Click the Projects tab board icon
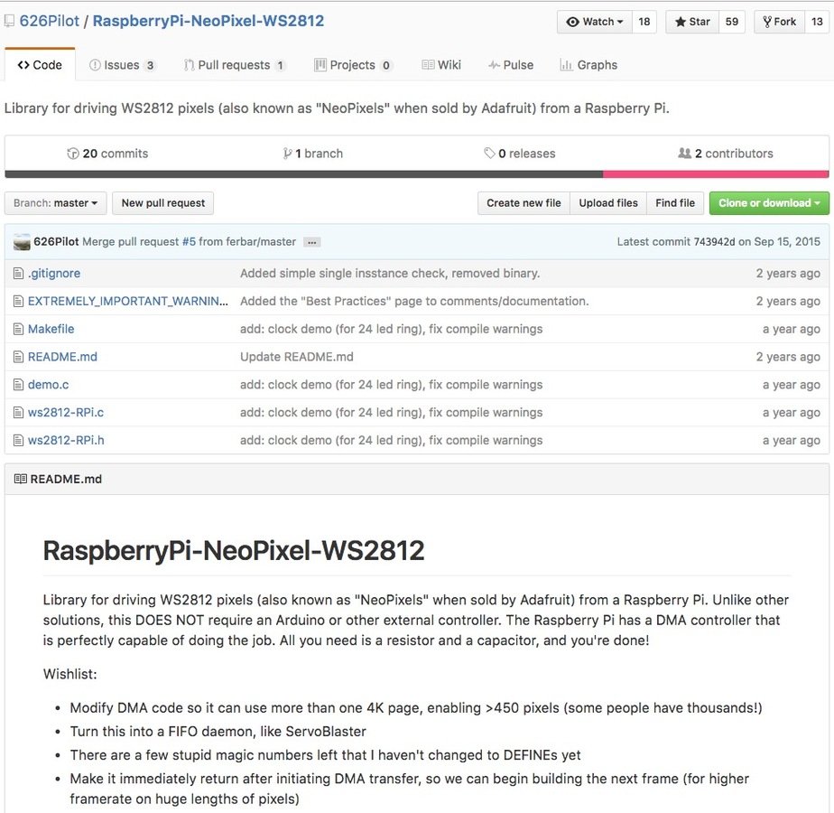The width and height of the screenshot is (834, 813). 320,65
